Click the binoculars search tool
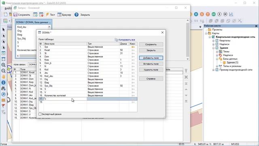 coord(4,88)
